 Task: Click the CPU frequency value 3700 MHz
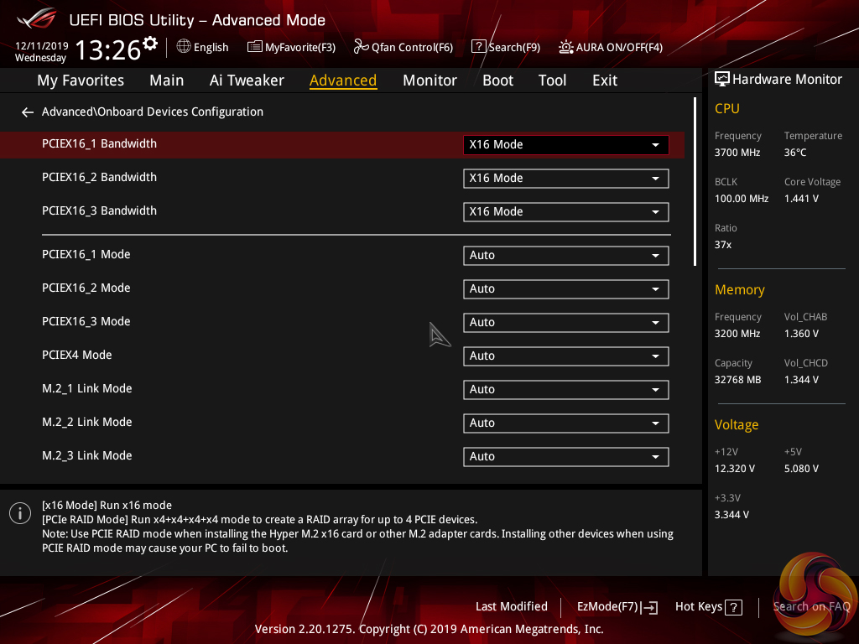click(737, 153)
